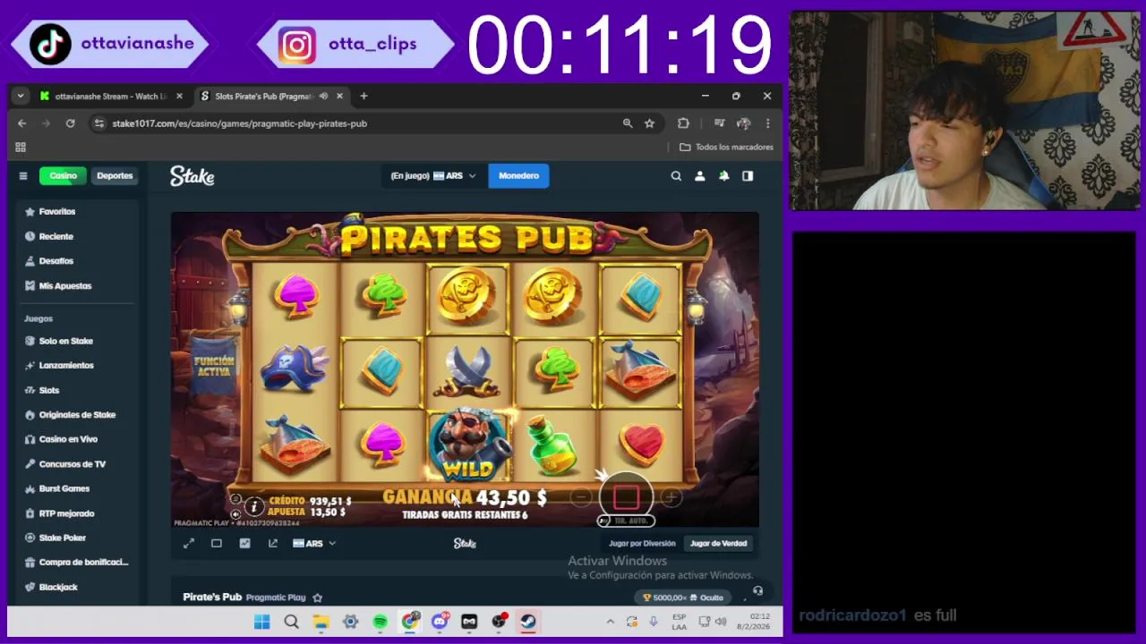This screenshot has width=1146, height=644.
Task: Increase bet with plus button
Action: (x=671, y=497)
